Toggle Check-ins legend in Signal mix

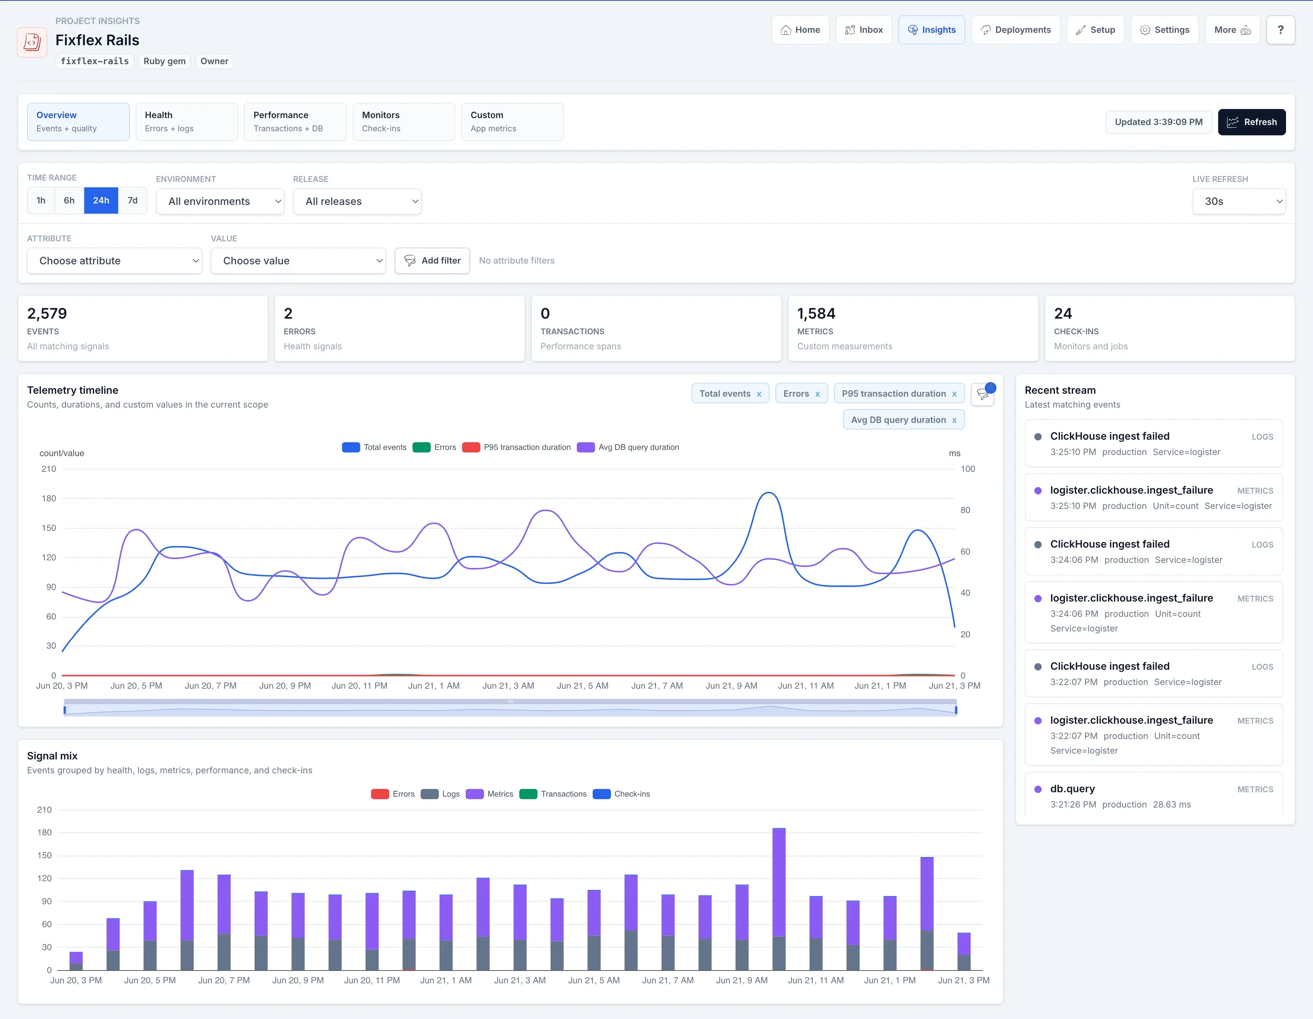pyautogui.click(x=621, y=794)
